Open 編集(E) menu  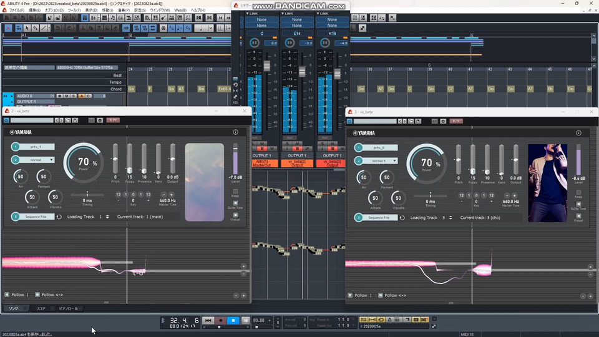point(34,11)
